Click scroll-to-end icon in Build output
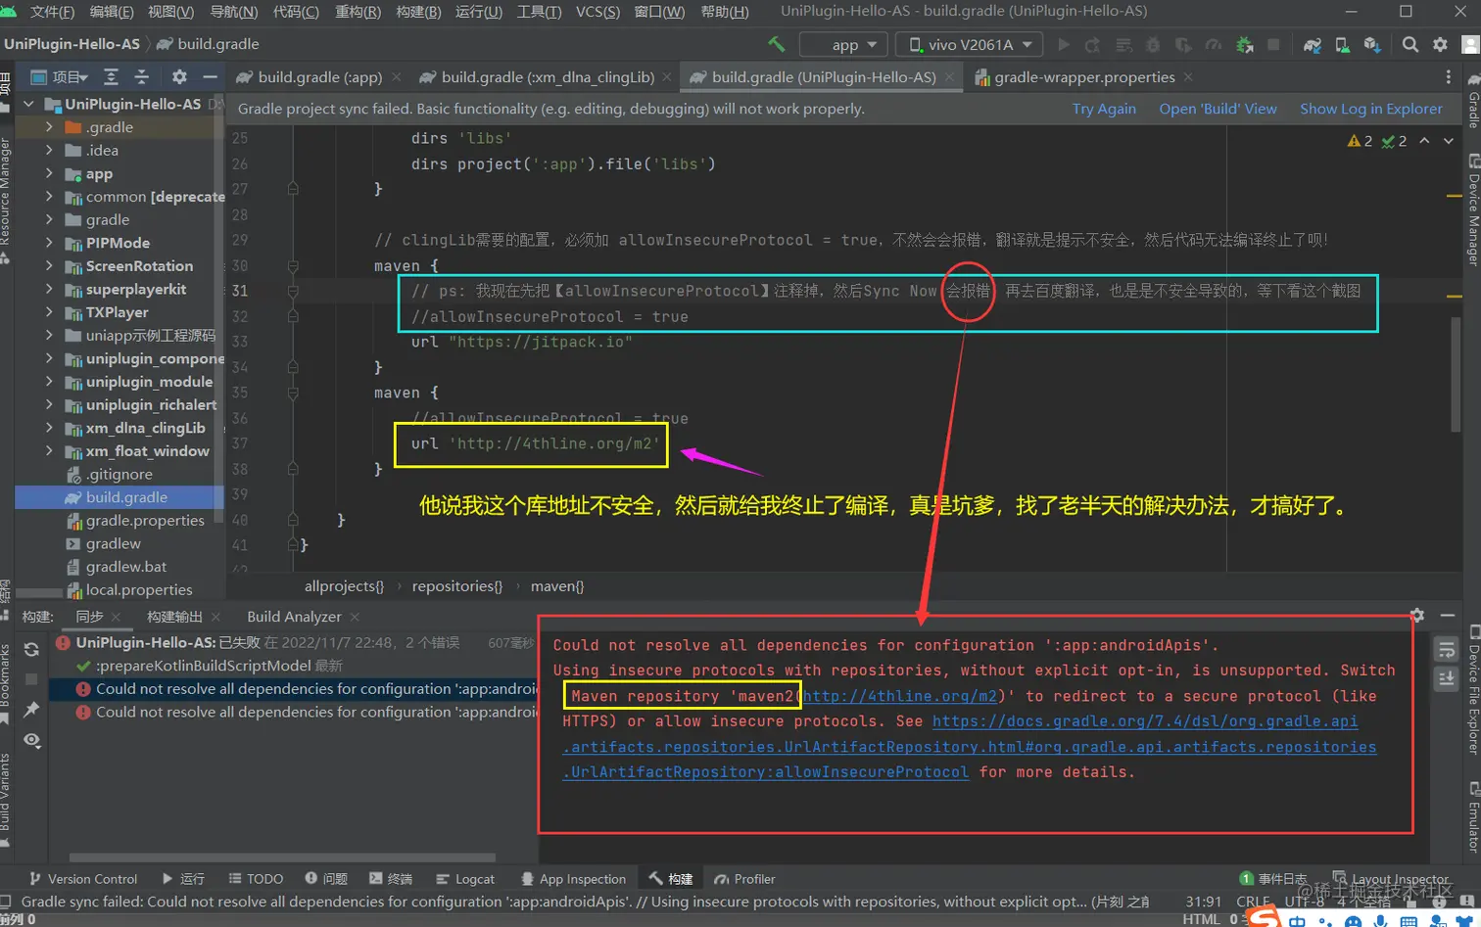The image size is (1481, 927). (x=1447, y=678)
